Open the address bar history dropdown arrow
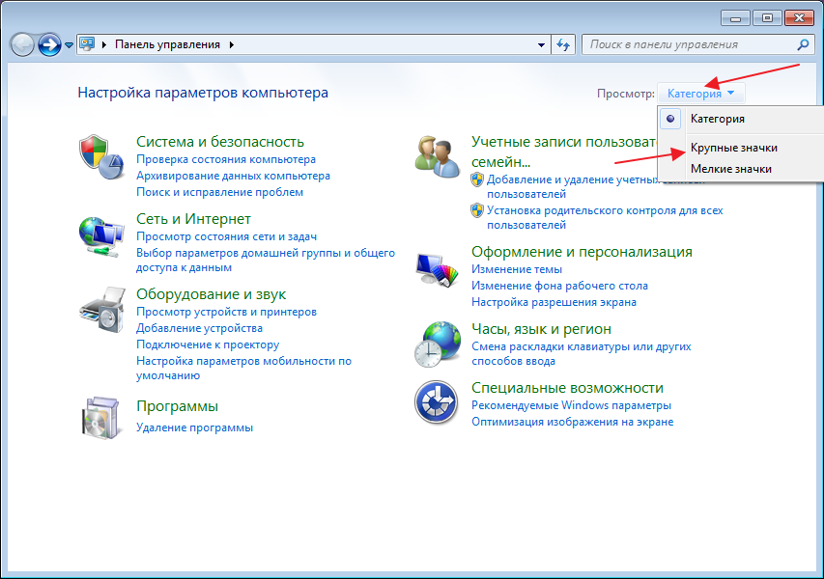This screenshot has width=824, height=579. (542, 44)
